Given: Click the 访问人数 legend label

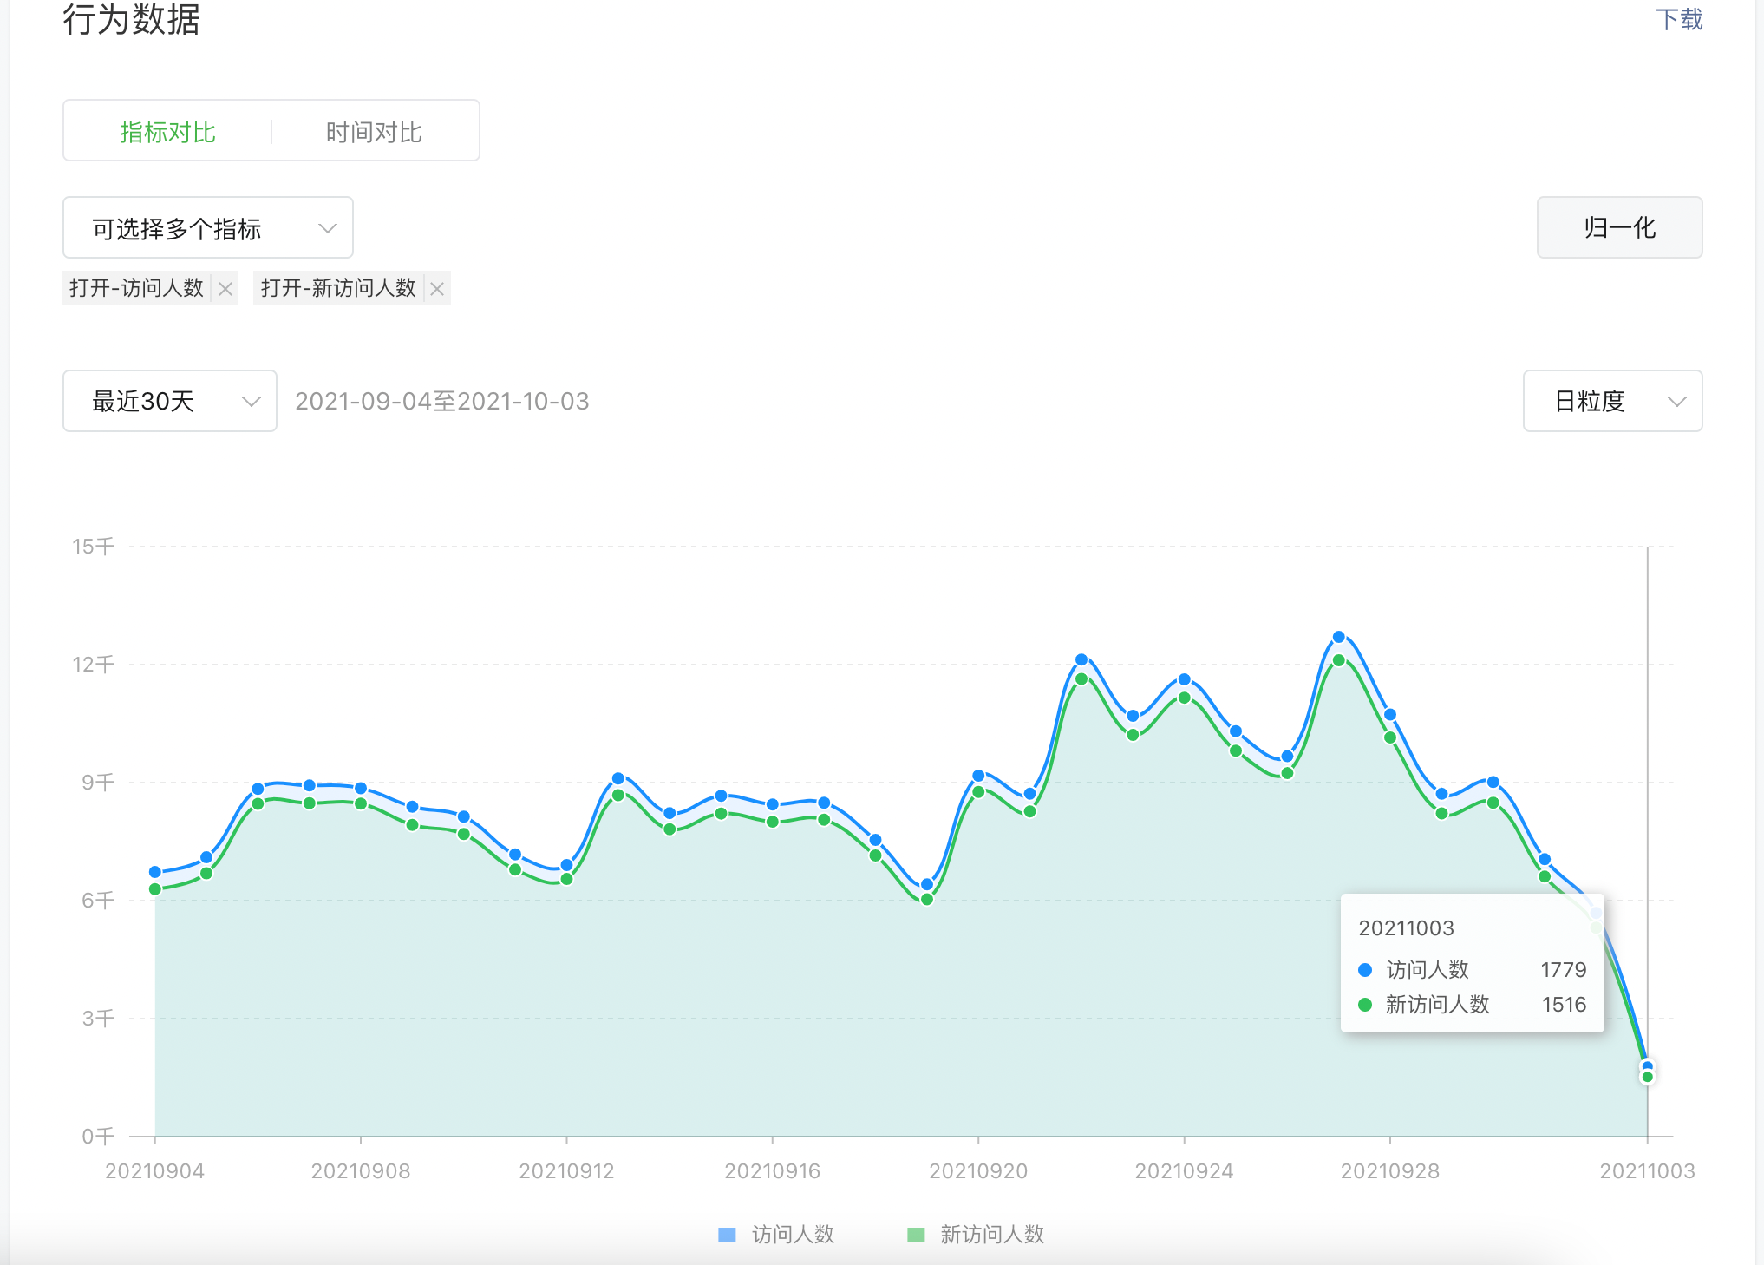Looking at the screenshot, I should coord(793,1234).
